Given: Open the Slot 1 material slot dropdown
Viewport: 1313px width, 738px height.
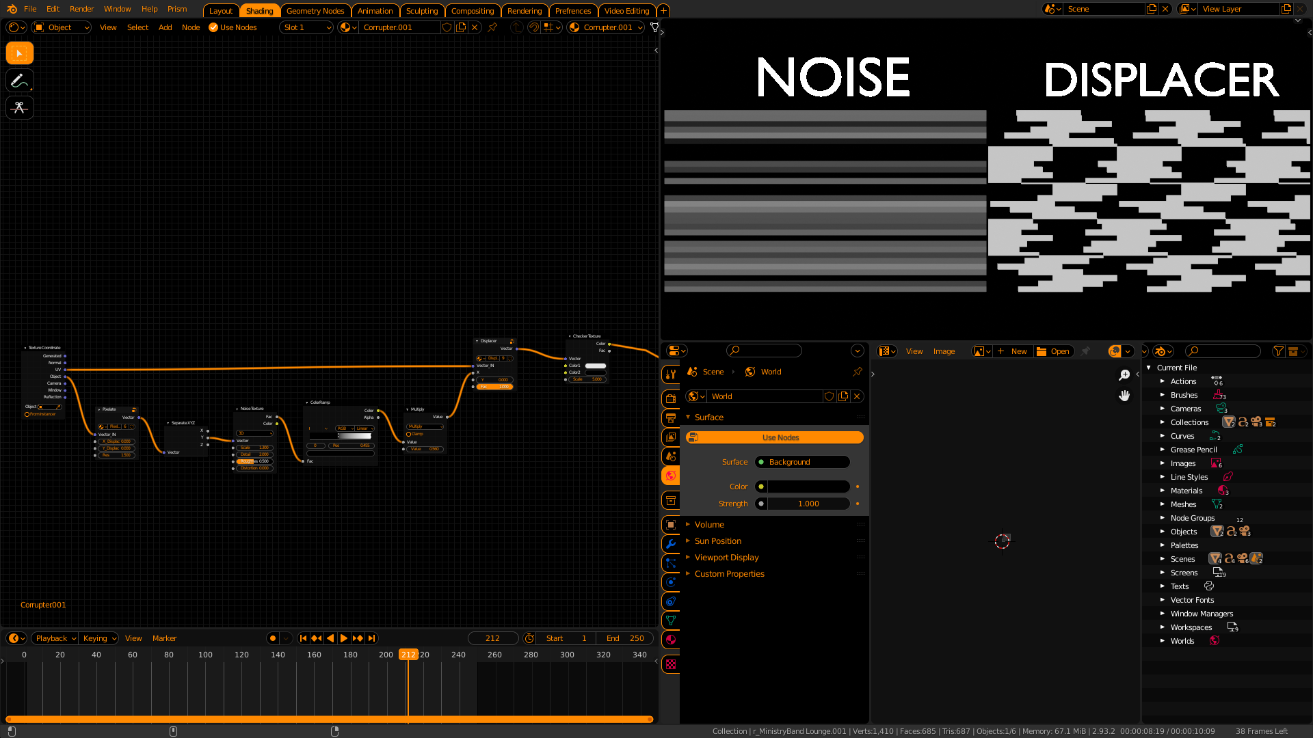Looking at the screenshot, I should pyautogui.click(x=306, y=27).
